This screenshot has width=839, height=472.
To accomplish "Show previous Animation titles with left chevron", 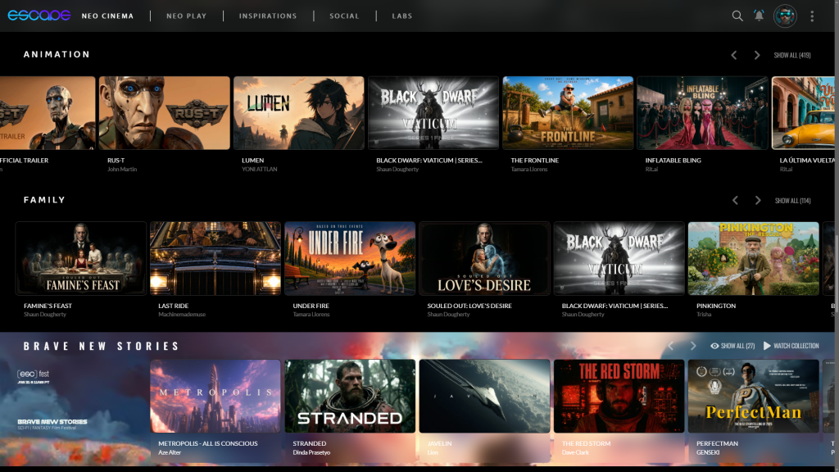I will [x=734, y=55].
